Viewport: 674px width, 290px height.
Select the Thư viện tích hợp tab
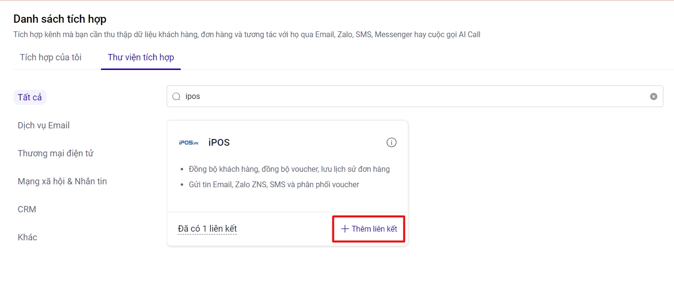(141, 57)
